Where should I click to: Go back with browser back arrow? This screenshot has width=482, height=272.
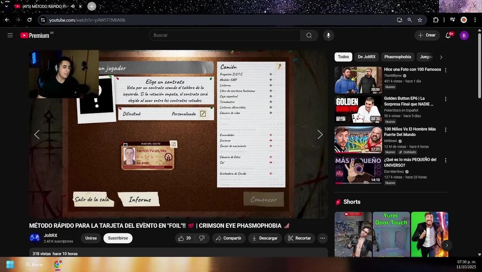[x=7, y=20]
